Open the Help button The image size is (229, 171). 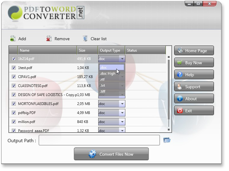(194, 75)
